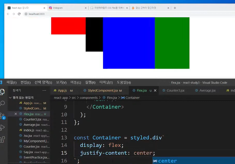This screenshot has height=164, width=235.
Task: Click the green box on the page
Action: click(x=172, y=43)
